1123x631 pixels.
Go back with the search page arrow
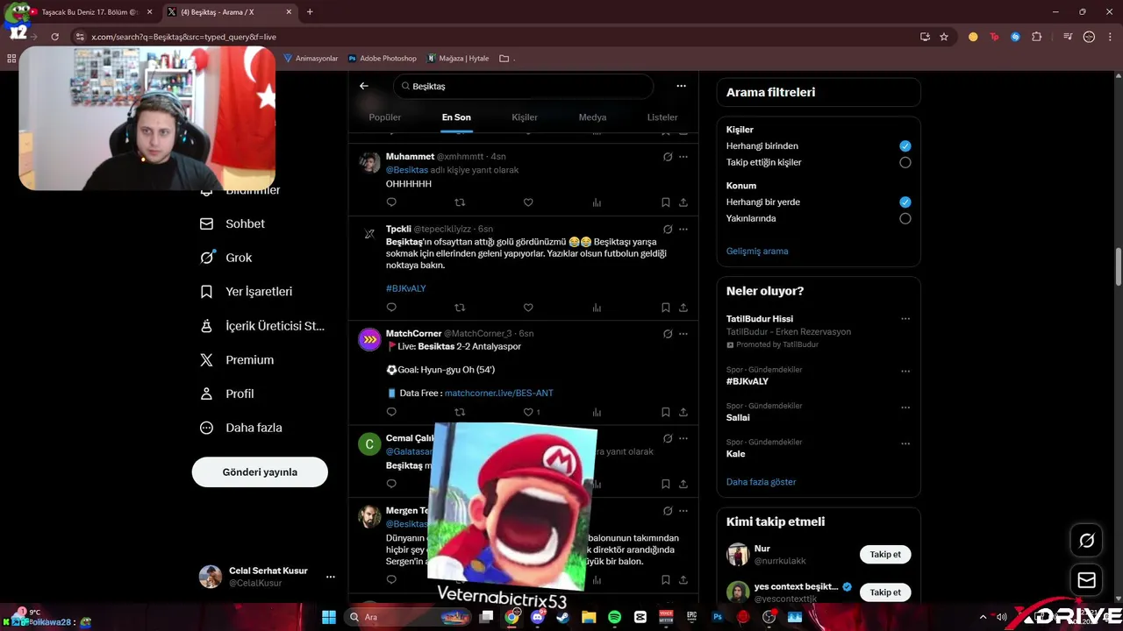[364, 86]
